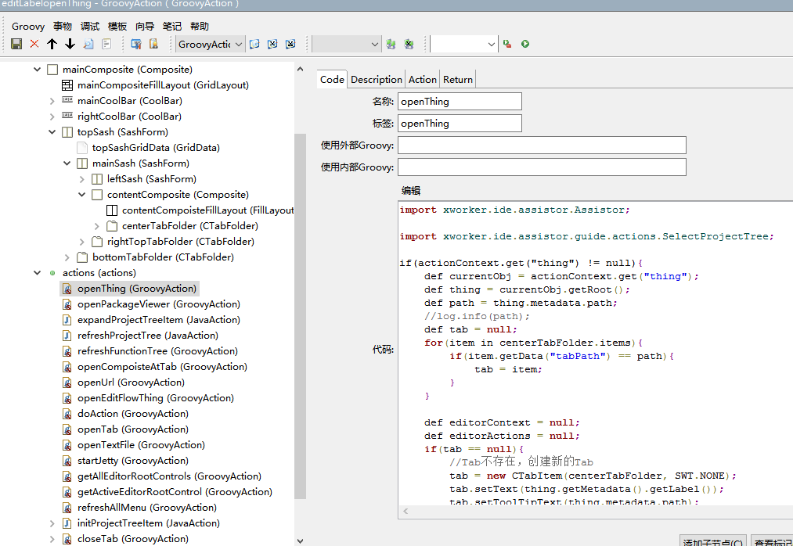Open the Groovy menu
This screenshot has width=793, height=546.
[28, 27]
